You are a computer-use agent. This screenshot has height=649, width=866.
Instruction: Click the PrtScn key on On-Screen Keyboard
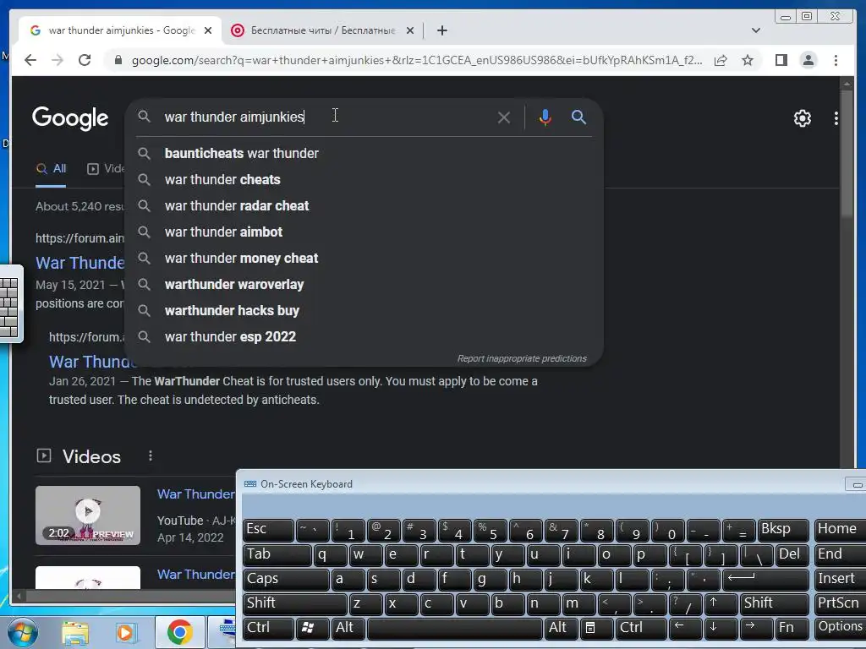840,603
